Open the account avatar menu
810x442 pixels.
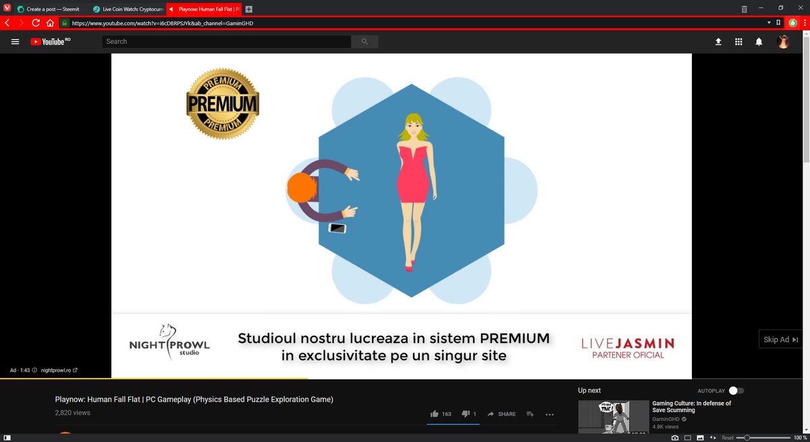click(783, 42)
